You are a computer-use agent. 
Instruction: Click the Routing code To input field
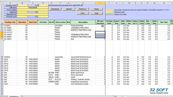click(43, 5)
